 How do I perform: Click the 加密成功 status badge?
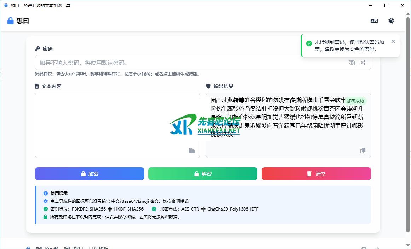click(x=355, y=101)
